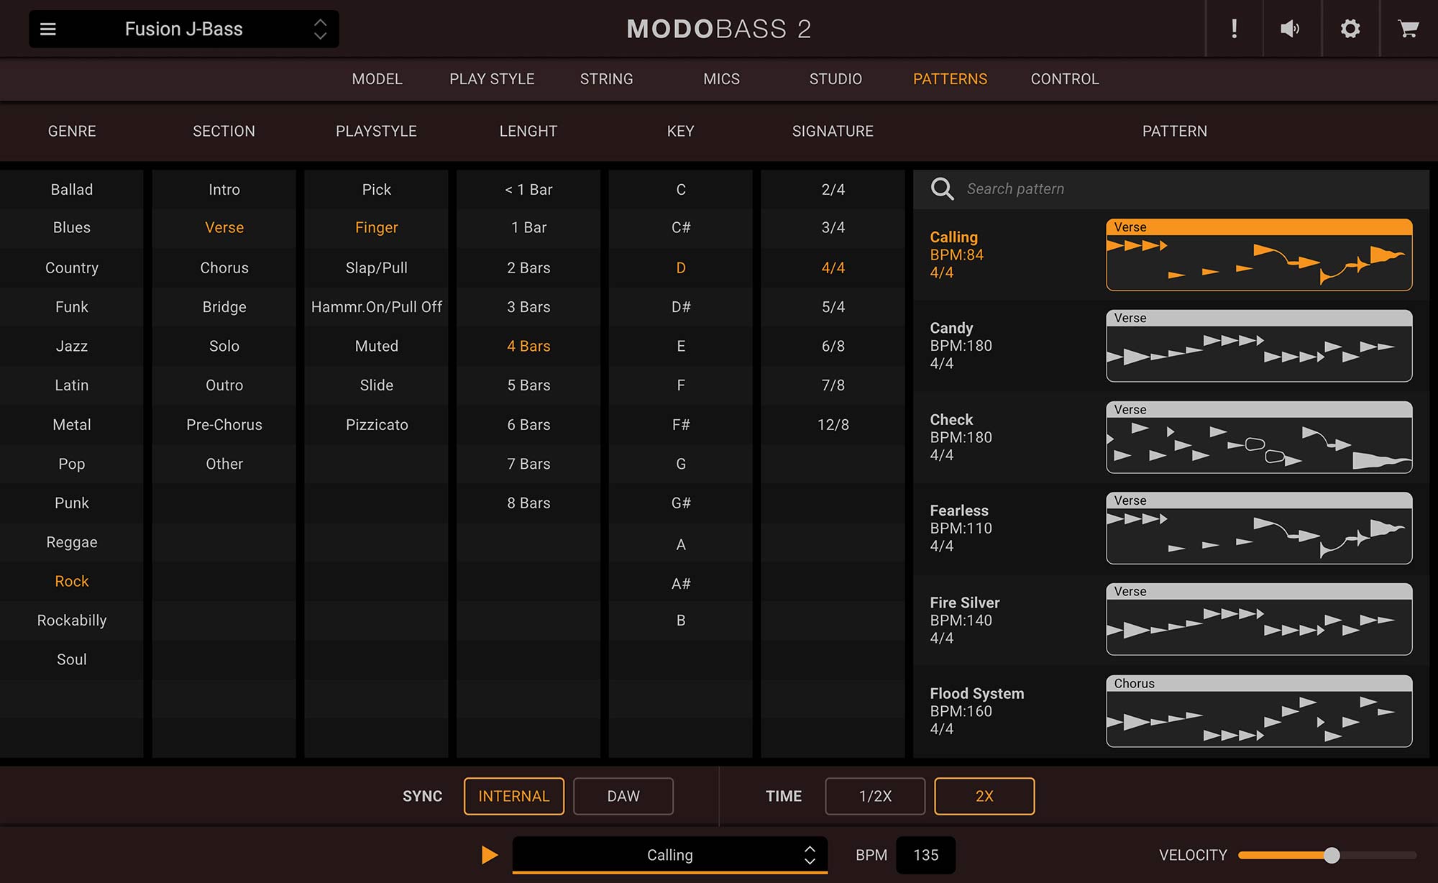
Task: Enable the 1/2X time option
Action: 875,796
